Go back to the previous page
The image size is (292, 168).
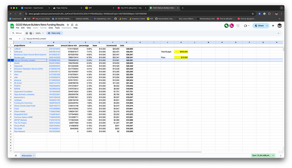(11, 14)
